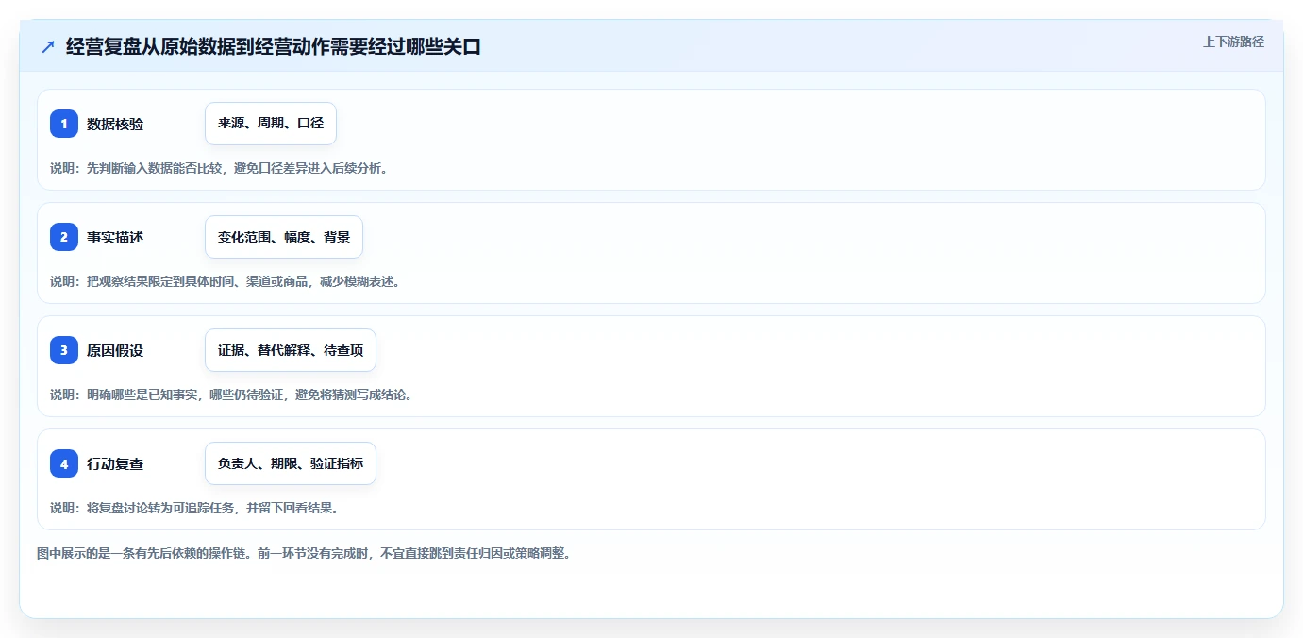Select the 变化范围、幅度、背景 tag
This screenshot has width=1303, height=638.
pos(284,237)
